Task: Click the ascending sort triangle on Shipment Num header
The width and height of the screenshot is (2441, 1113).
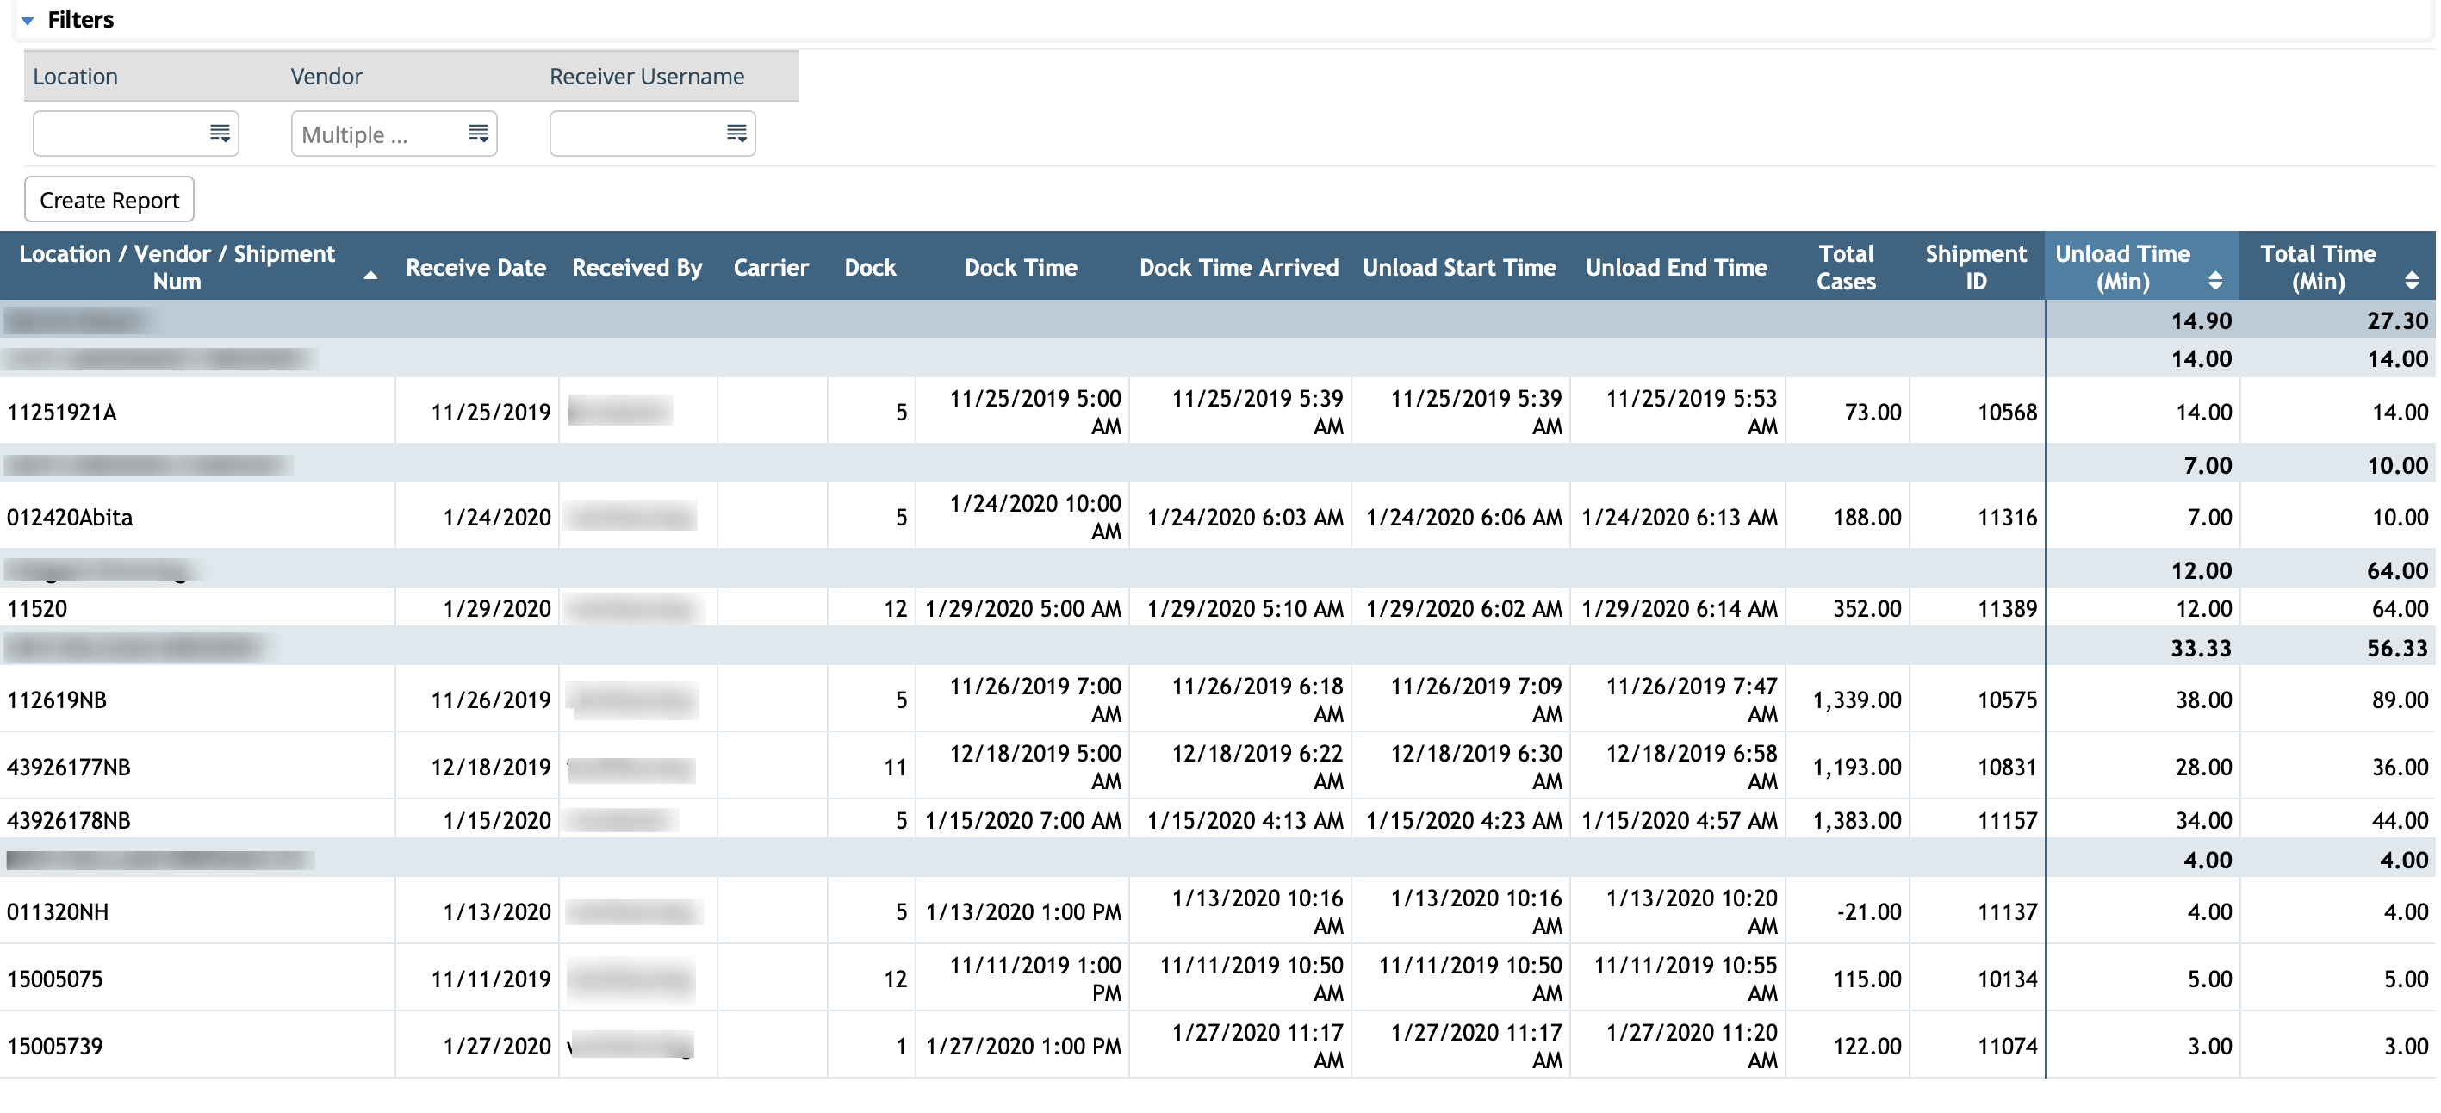Action: coord(370,276)
